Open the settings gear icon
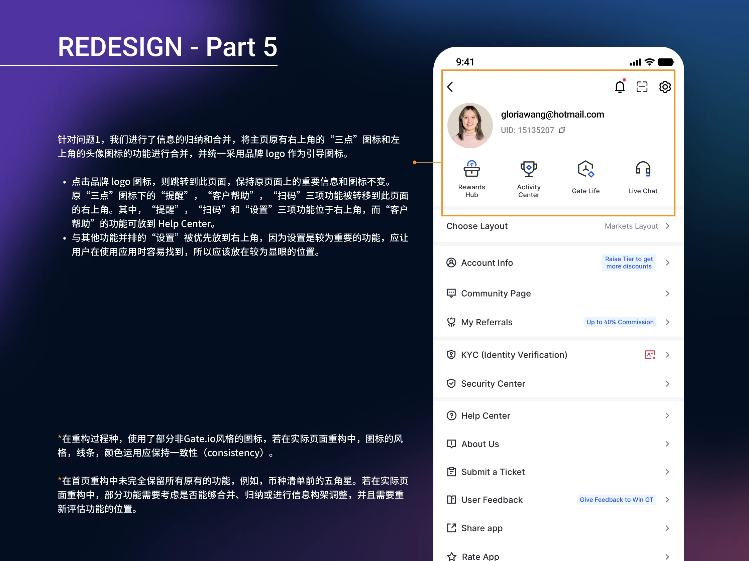This screenshot has height=561, width=749. 665,87
